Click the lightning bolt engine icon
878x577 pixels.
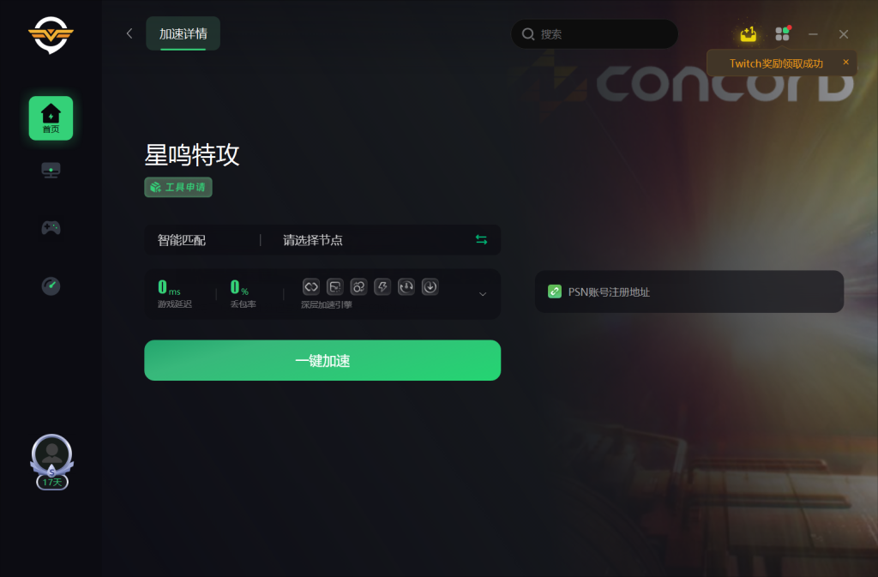point(382,287)
